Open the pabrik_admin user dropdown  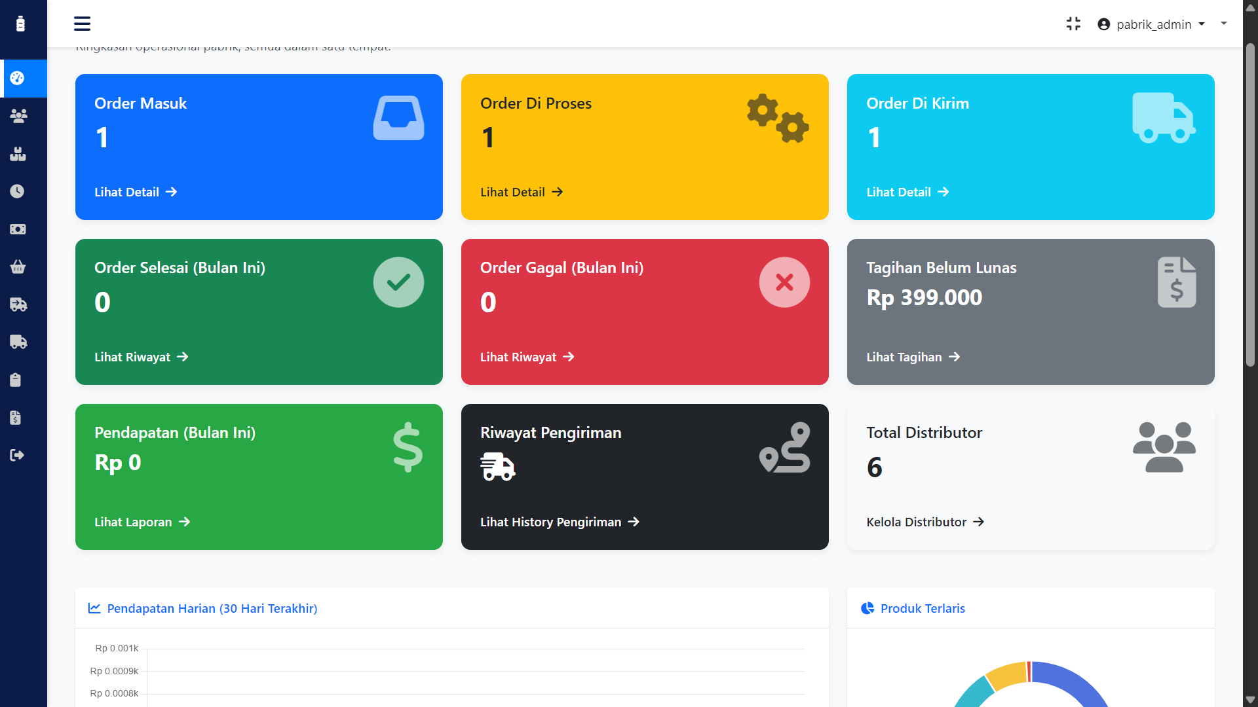coord(1151,24)
